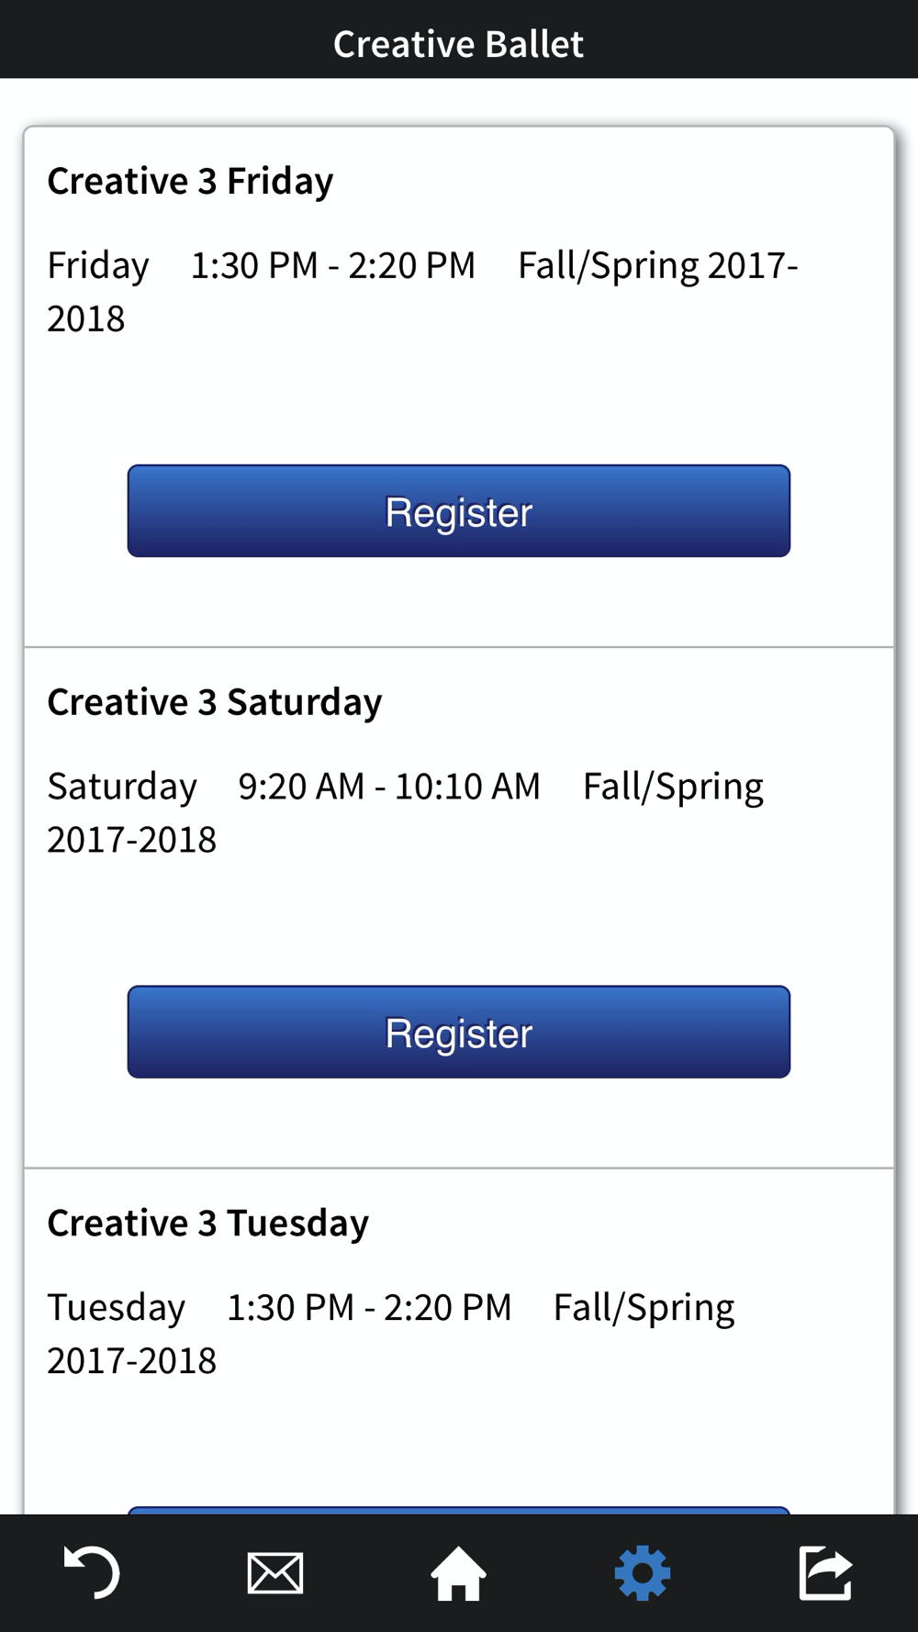Tap 2017-2018 text in Tuesday listing
Image resolution: width=918 pixels, height=1632 pixels.
click(131, 1360)
